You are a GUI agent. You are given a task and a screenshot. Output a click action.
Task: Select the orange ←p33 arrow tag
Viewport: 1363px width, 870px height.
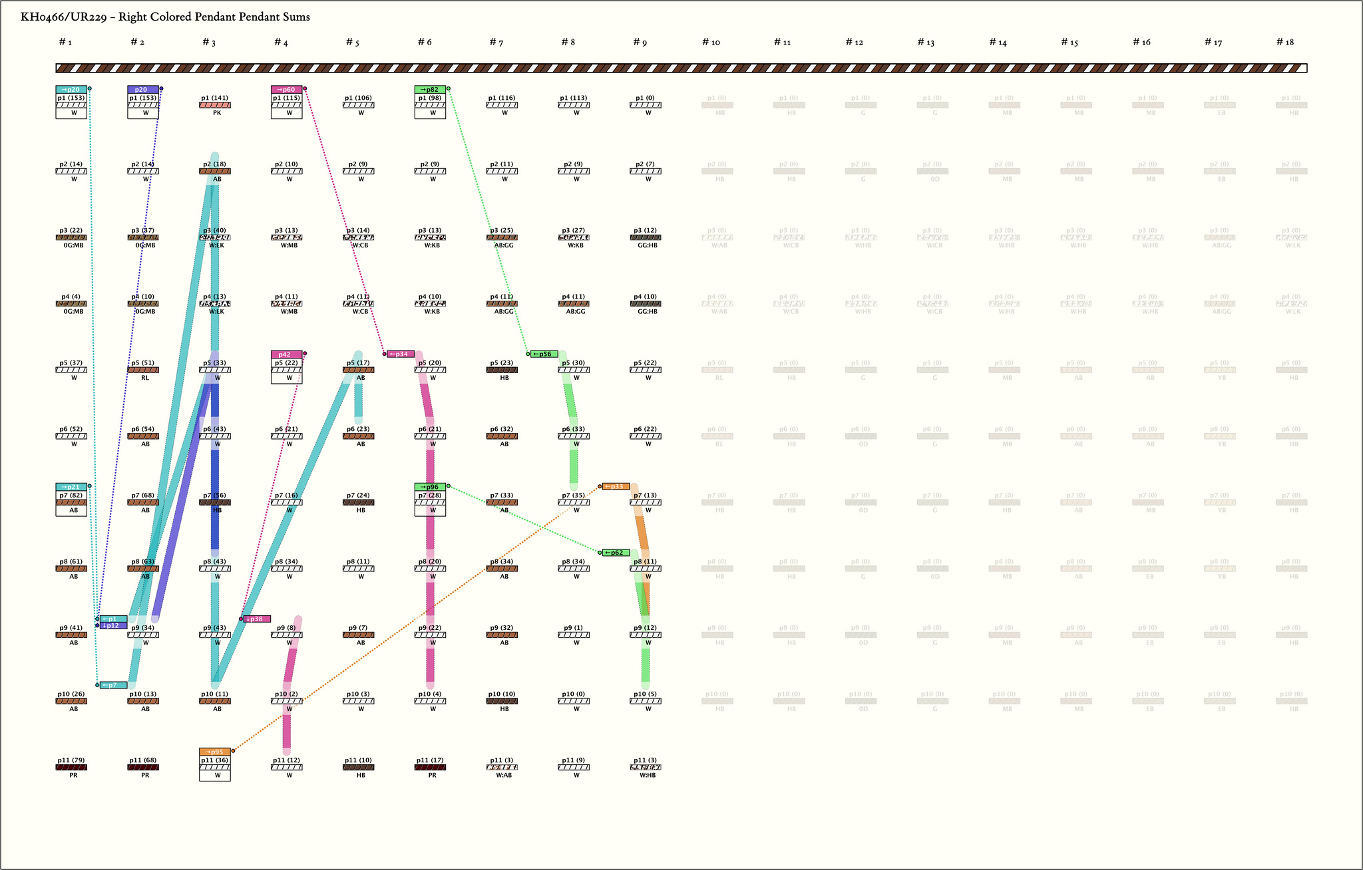tap(616, 486)
